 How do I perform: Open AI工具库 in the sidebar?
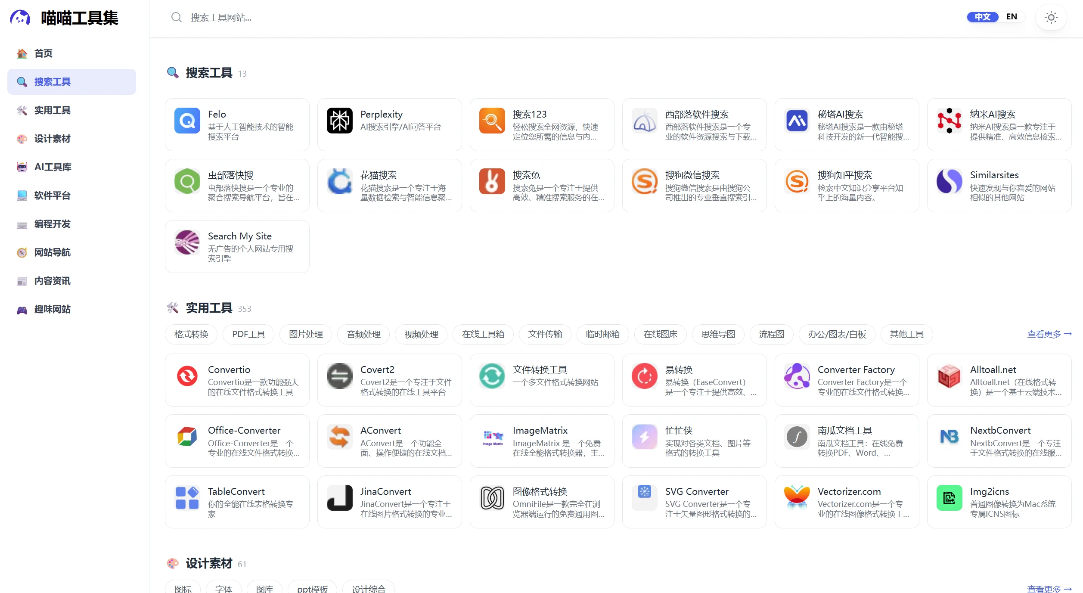click(71, 167)
